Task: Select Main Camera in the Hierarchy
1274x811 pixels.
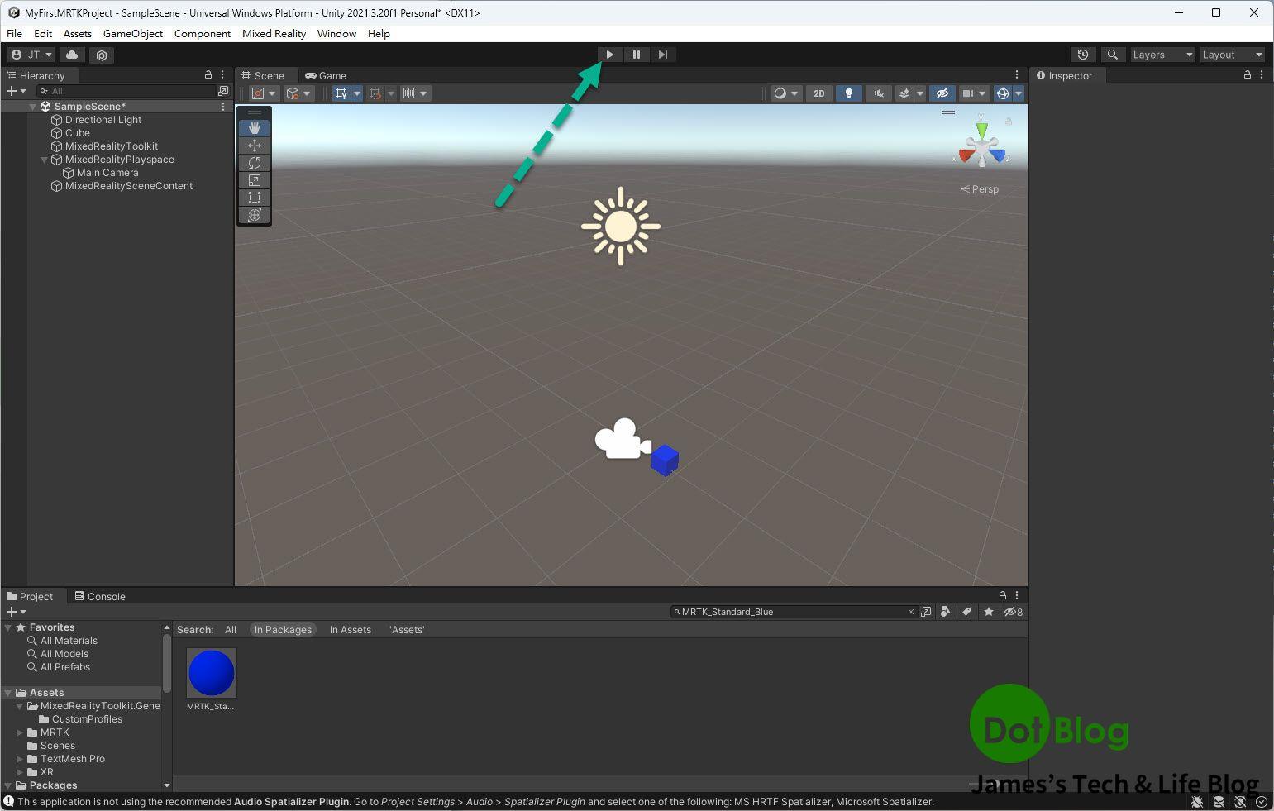Action: click(x=107, y=173)
